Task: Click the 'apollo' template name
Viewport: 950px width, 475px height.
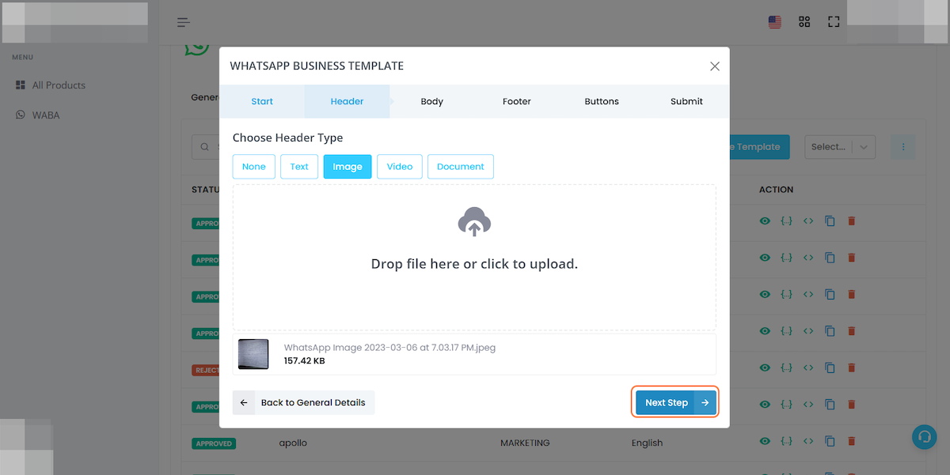Action: 293,443
